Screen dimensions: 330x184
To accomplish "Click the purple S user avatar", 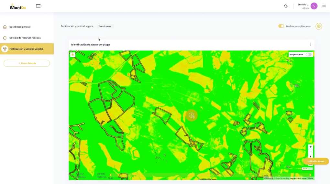I will coord(314,6).
